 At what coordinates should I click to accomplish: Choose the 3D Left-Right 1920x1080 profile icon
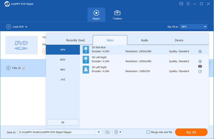86,60
